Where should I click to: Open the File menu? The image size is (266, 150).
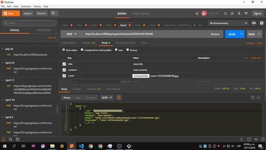tap(3, 6)
